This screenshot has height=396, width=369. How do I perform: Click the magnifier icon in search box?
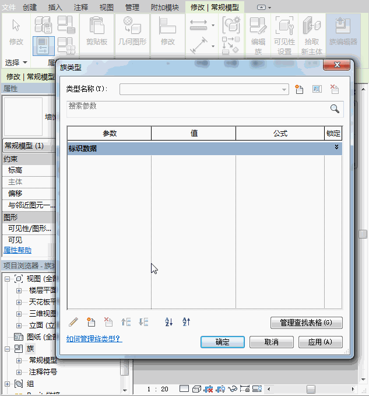point(335,109)
